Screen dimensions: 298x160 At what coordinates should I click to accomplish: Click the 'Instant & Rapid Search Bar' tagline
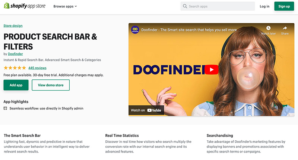[52, 60]
